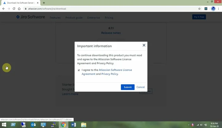Click the Try it free button
The width and height of the screenshot is (222, 128).
199,17
